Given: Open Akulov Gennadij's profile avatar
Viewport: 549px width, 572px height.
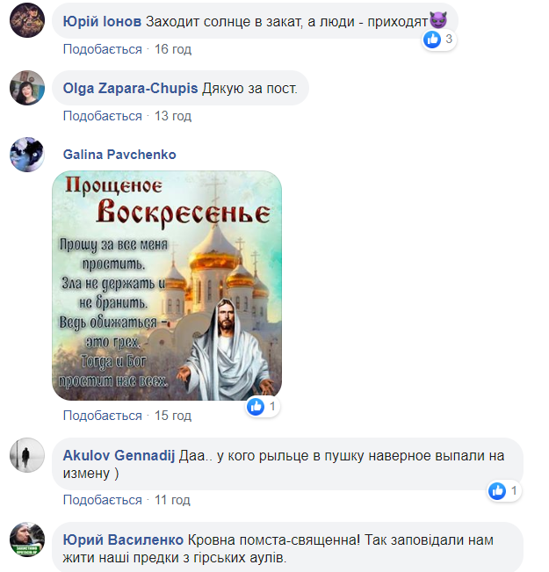Looking at the screenshot, I should click(27, 455).
